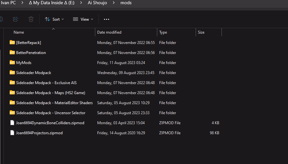Sort by the Name column header
The width and height of the screenshot is (288, 164).
pyautogui.click(x=19, y=32)
